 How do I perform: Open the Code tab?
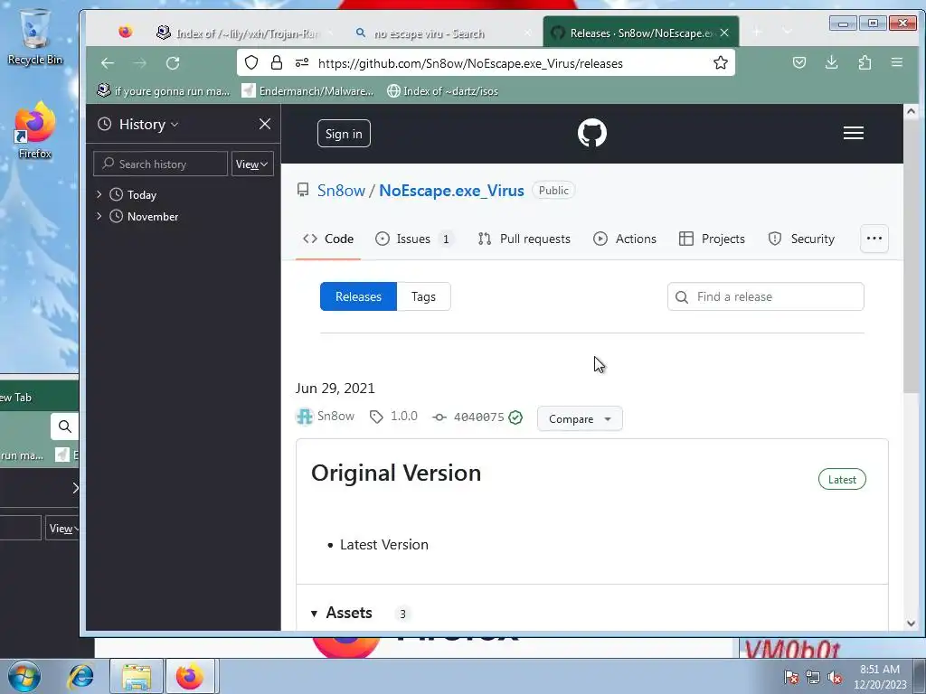point(328,239)
